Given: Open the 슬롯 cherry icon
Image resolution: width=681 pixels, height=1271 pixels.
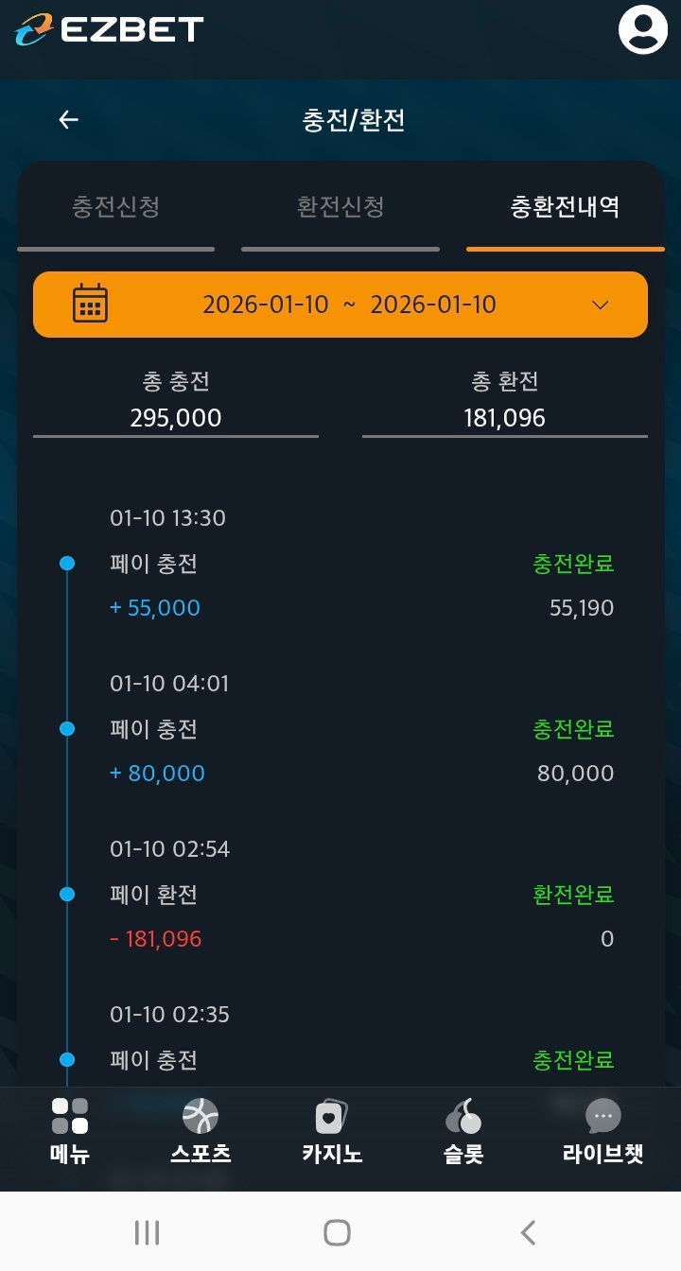Looking at the screenshot, I should [x=463, y=1117].
